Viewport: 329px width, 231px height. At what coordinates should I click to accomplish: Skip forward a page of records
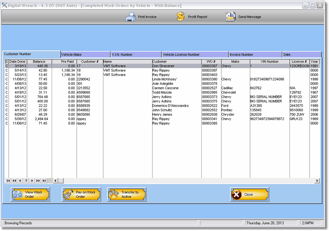pos(38,181)
